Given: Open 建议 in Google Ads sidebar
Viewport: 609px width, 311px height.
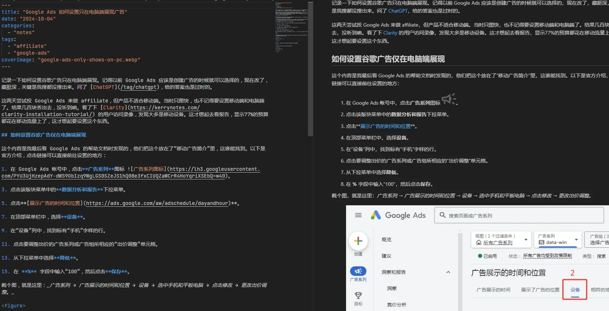Looking at the screenshot, I should [x=386, y=256].
